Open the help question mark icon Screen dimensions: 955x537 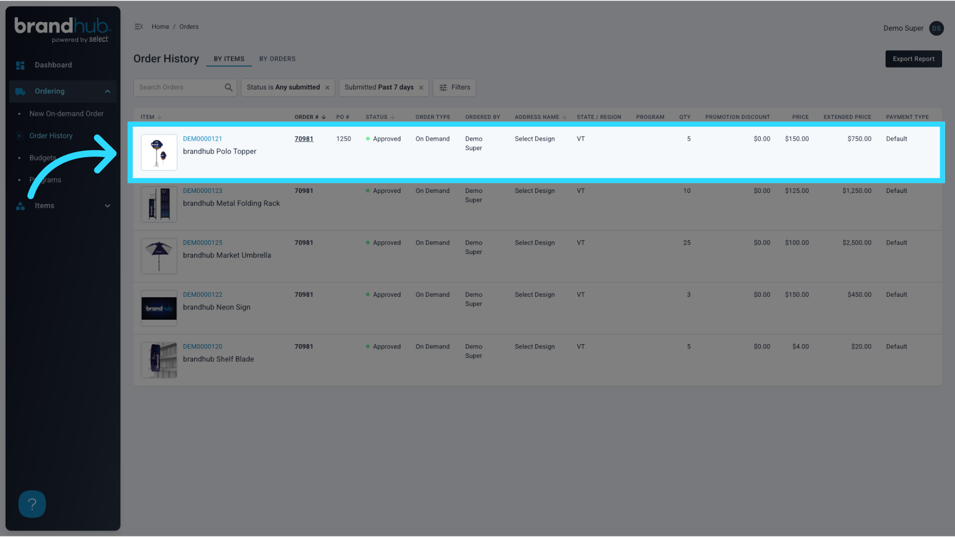point(32,504)
